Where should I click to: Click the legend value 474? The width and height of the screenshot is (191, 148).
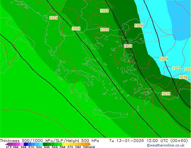coord(9,147)
